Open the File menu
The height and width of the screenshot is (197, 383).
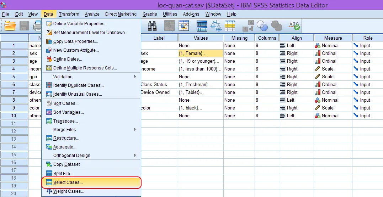click(5, 14)
